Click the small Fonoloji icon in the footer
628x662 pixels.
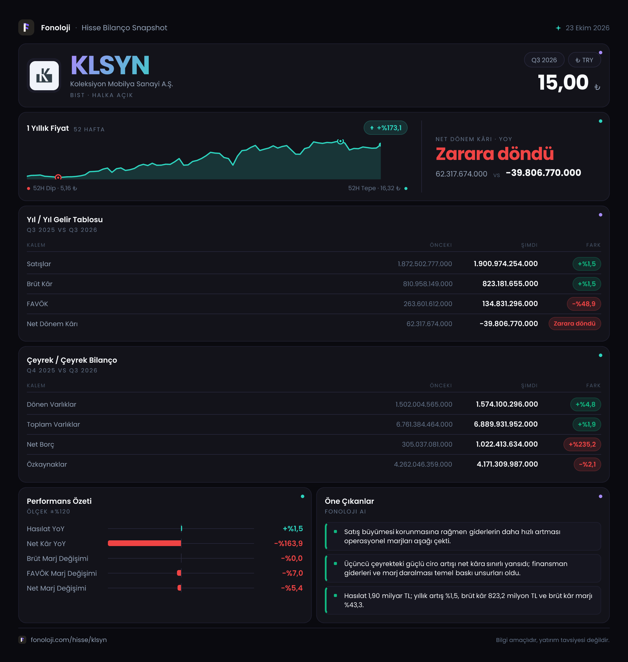(23, 639)
